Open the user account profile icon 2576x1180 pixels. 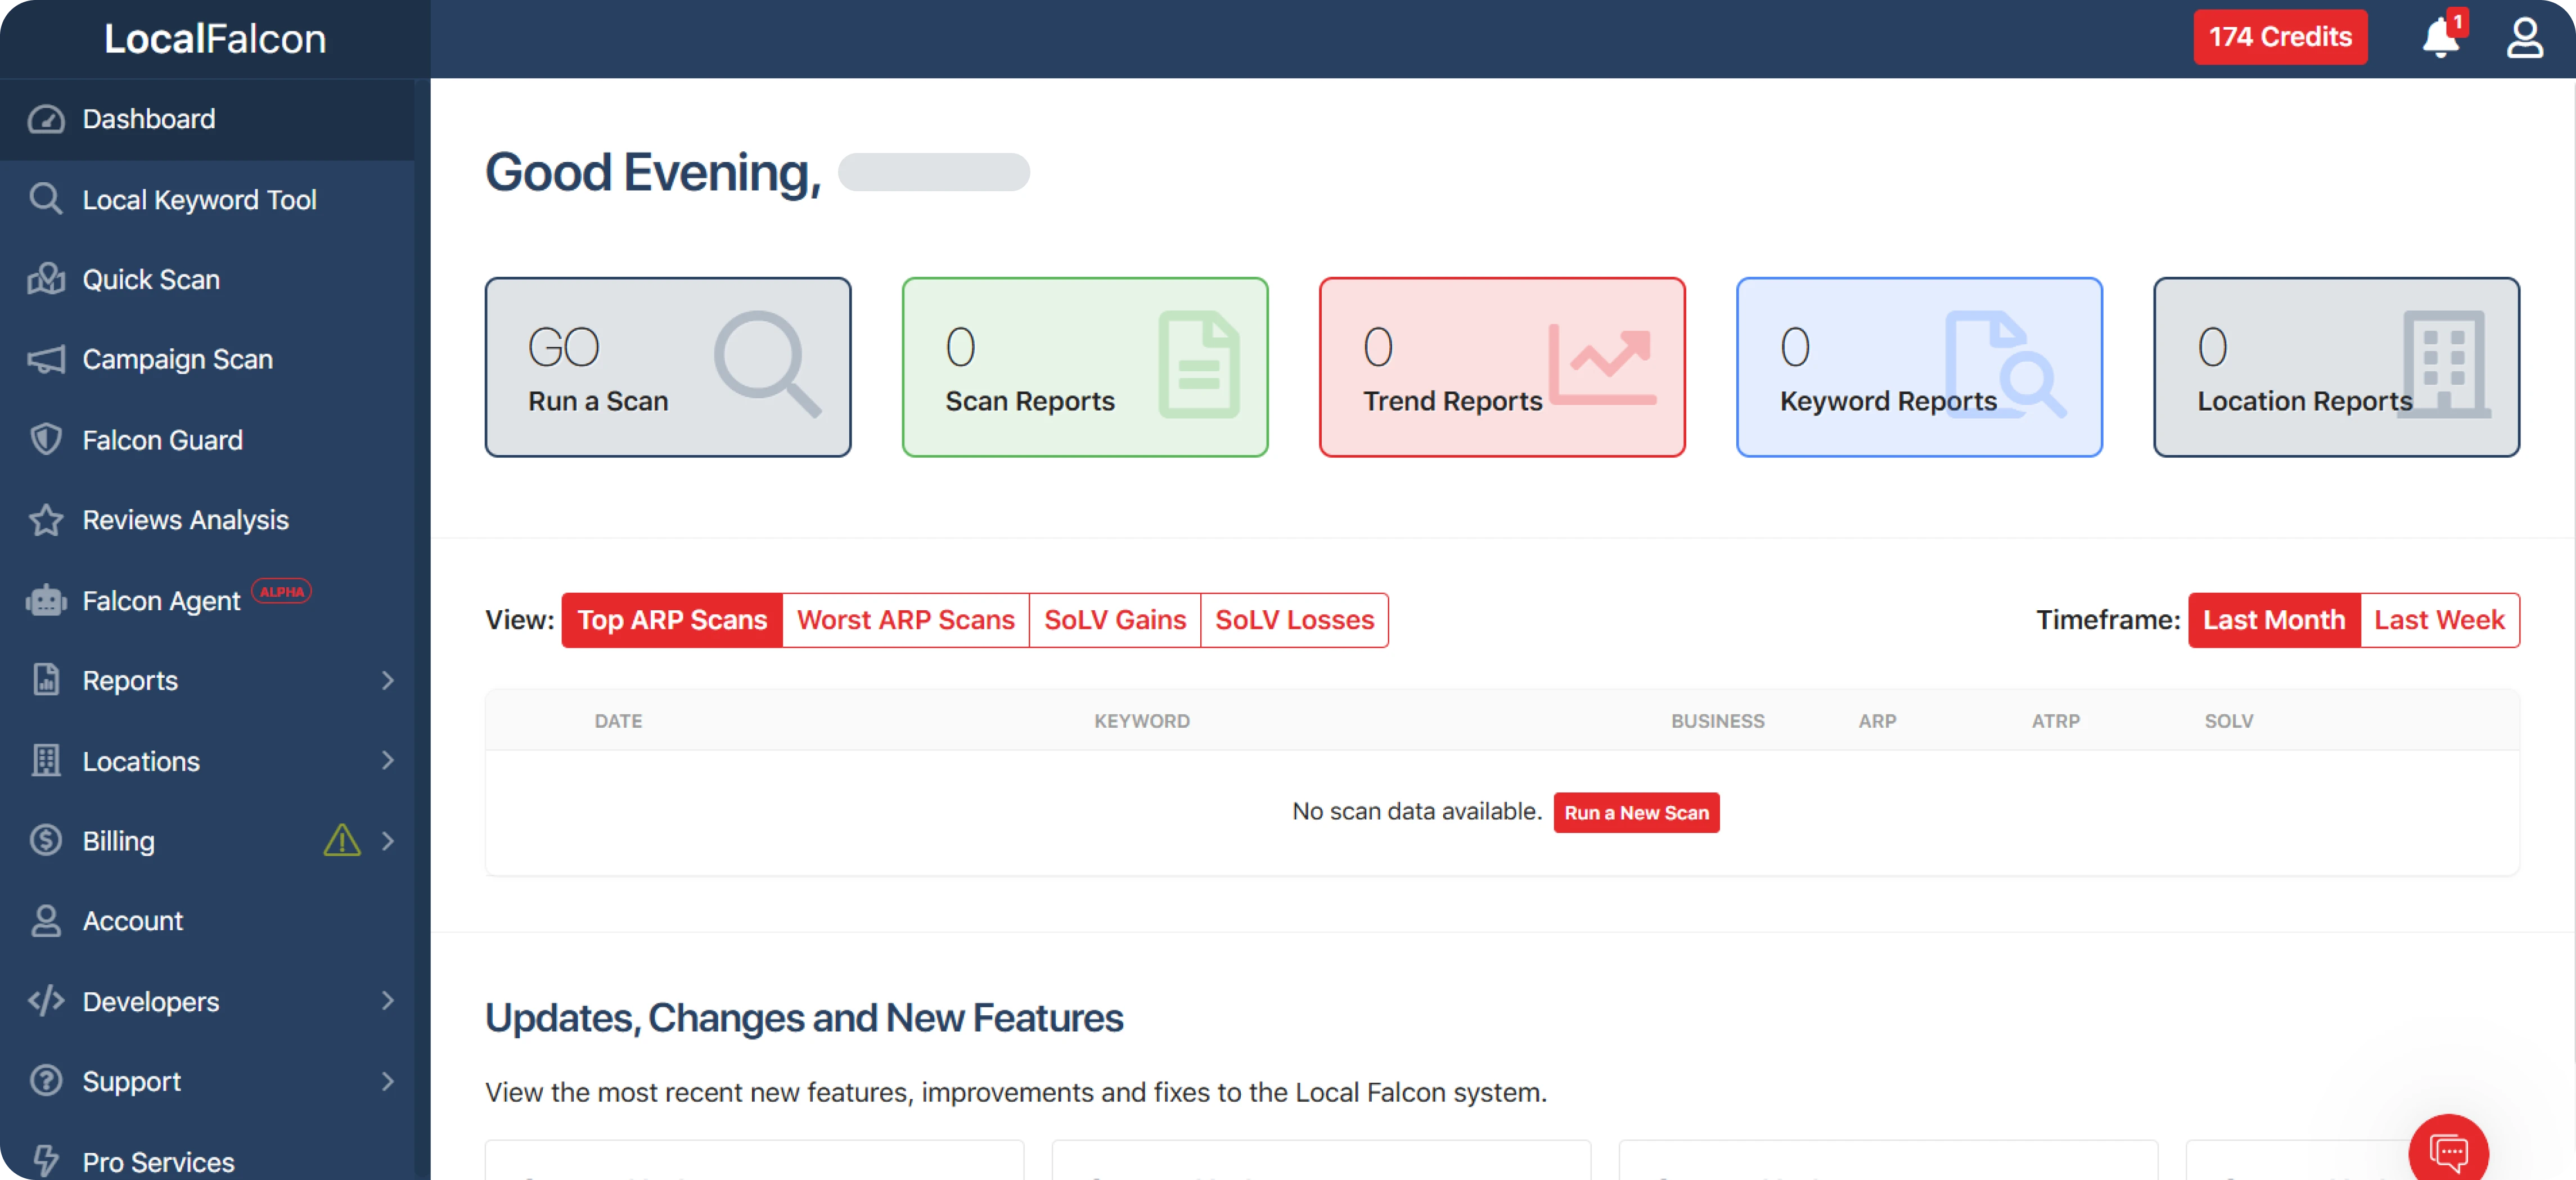[2526, 38]
